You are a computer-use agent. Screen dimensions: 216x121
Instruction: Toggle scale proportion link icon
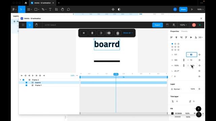pyautogui.click(x=184, y=66)
